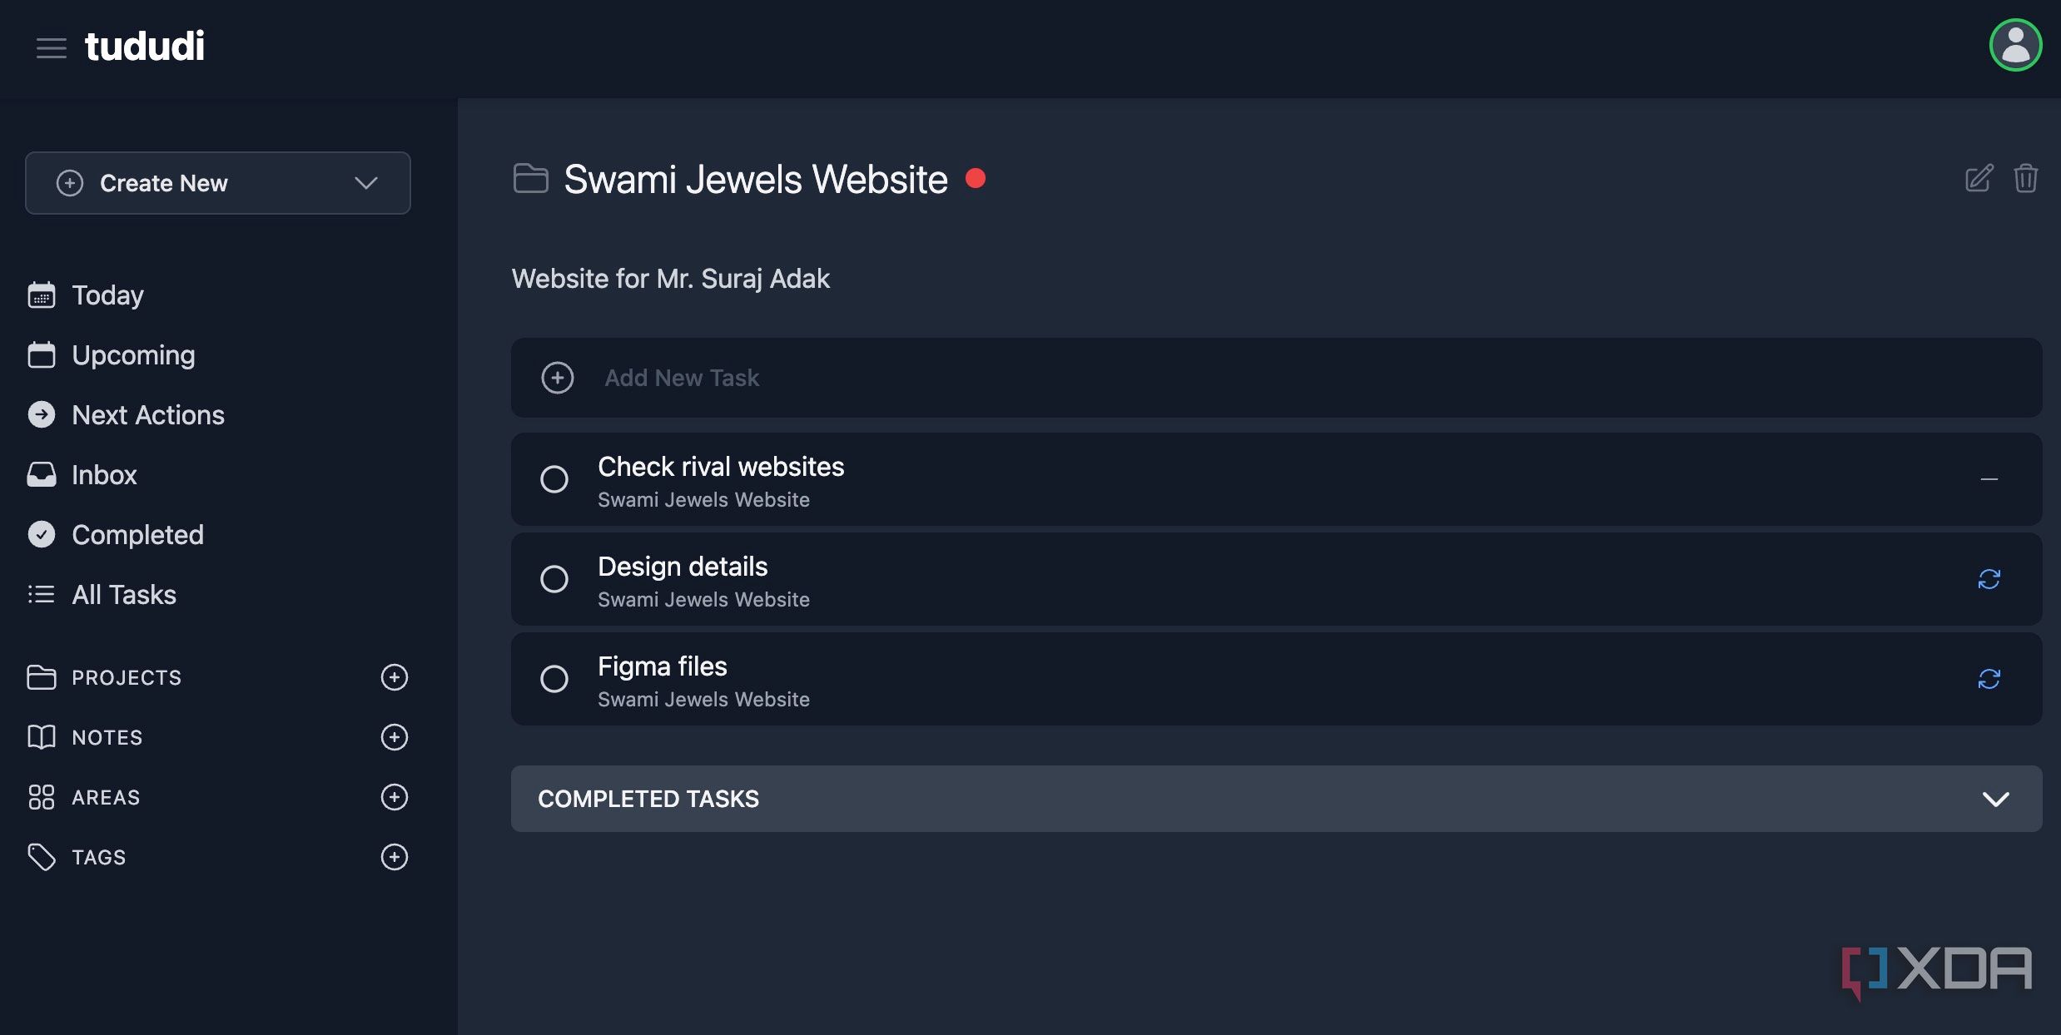The height and width of the screenshot is (1035, 2061).
Task: Edit the Swami Jewels Website project
Action: pyautogui.click(x=1979, y=178)
